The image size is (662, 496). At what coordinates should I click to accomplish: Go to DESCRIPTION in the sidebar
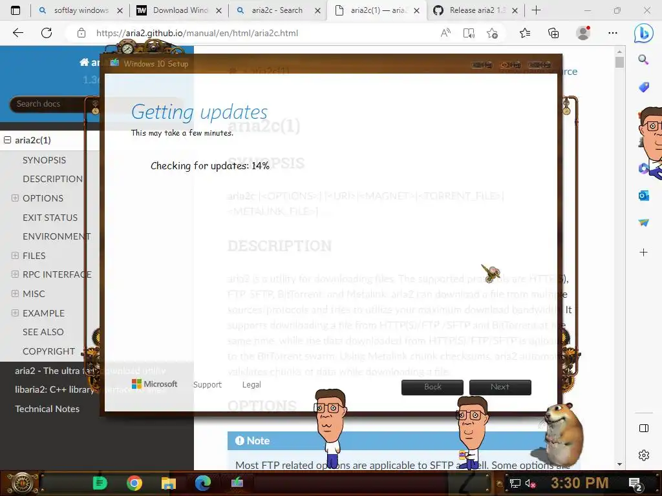tap(53, 179)
